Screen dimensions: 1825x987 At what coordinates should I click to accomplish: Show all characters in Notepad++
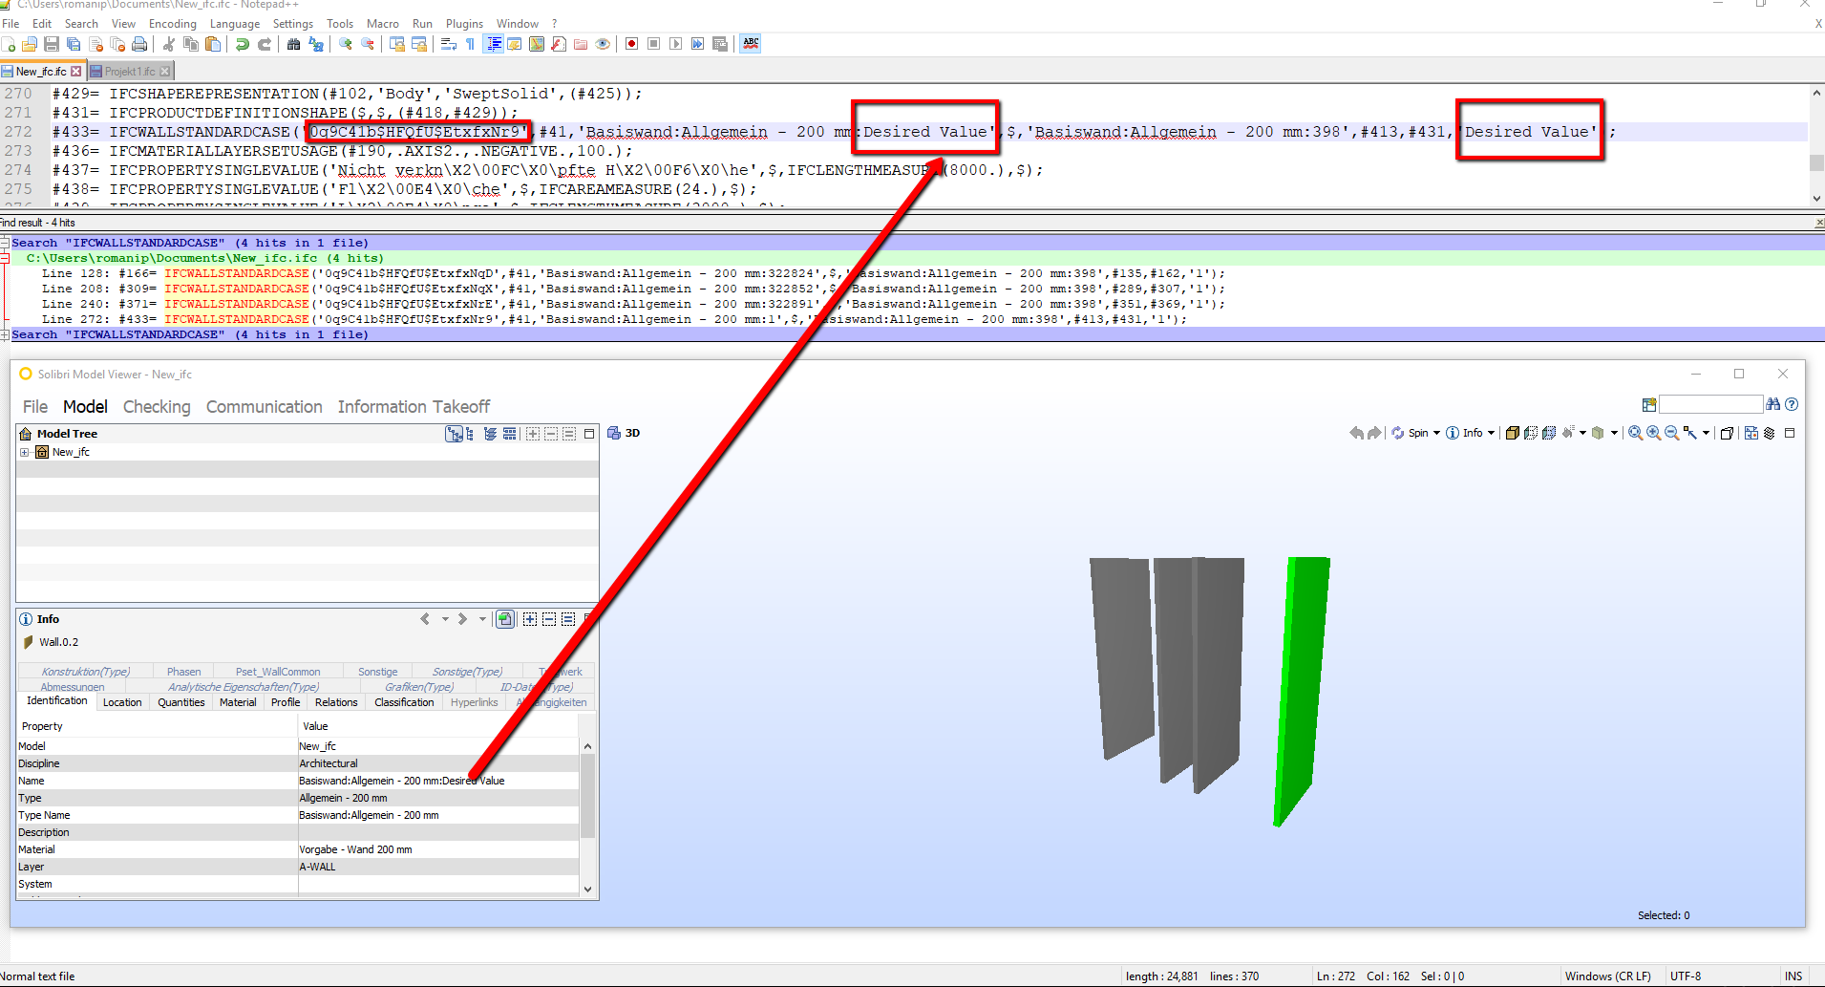tap(470, 44)
